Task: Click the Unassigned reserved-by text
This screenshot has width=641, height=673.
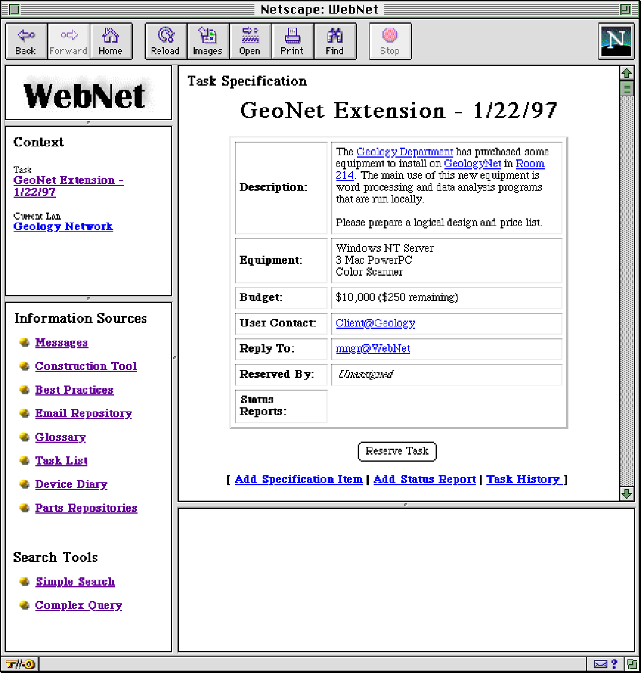Action: [x=366, y=374]
